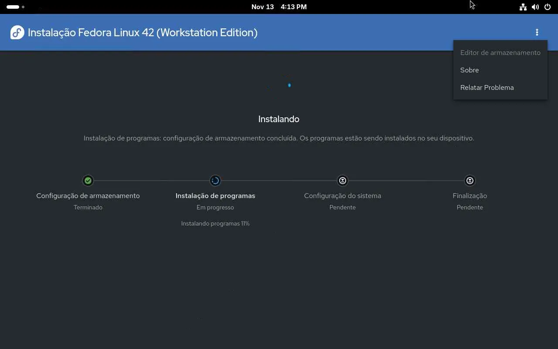Click the Instalação de programas step label

coord(215,196)
